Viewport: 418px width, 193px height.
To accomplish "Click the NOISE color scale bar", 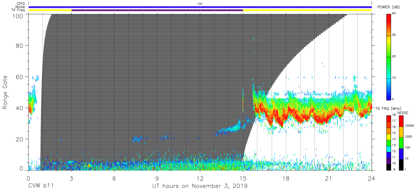I will (x=401, y=143).
